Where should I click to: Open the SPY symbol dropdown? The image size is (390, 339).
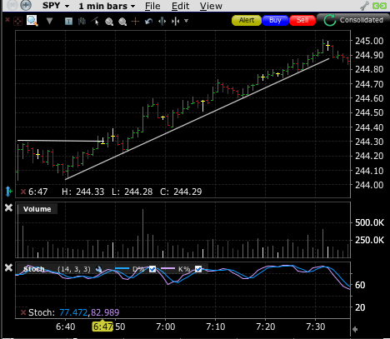56,6
